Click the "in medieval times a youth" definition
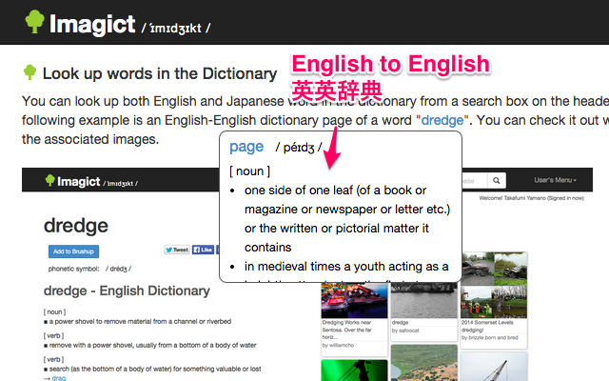 coord(346,267)
